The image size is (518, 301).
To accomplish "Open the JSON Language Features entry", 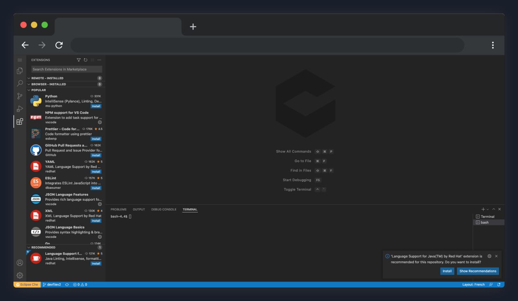I will pos(66,199).
